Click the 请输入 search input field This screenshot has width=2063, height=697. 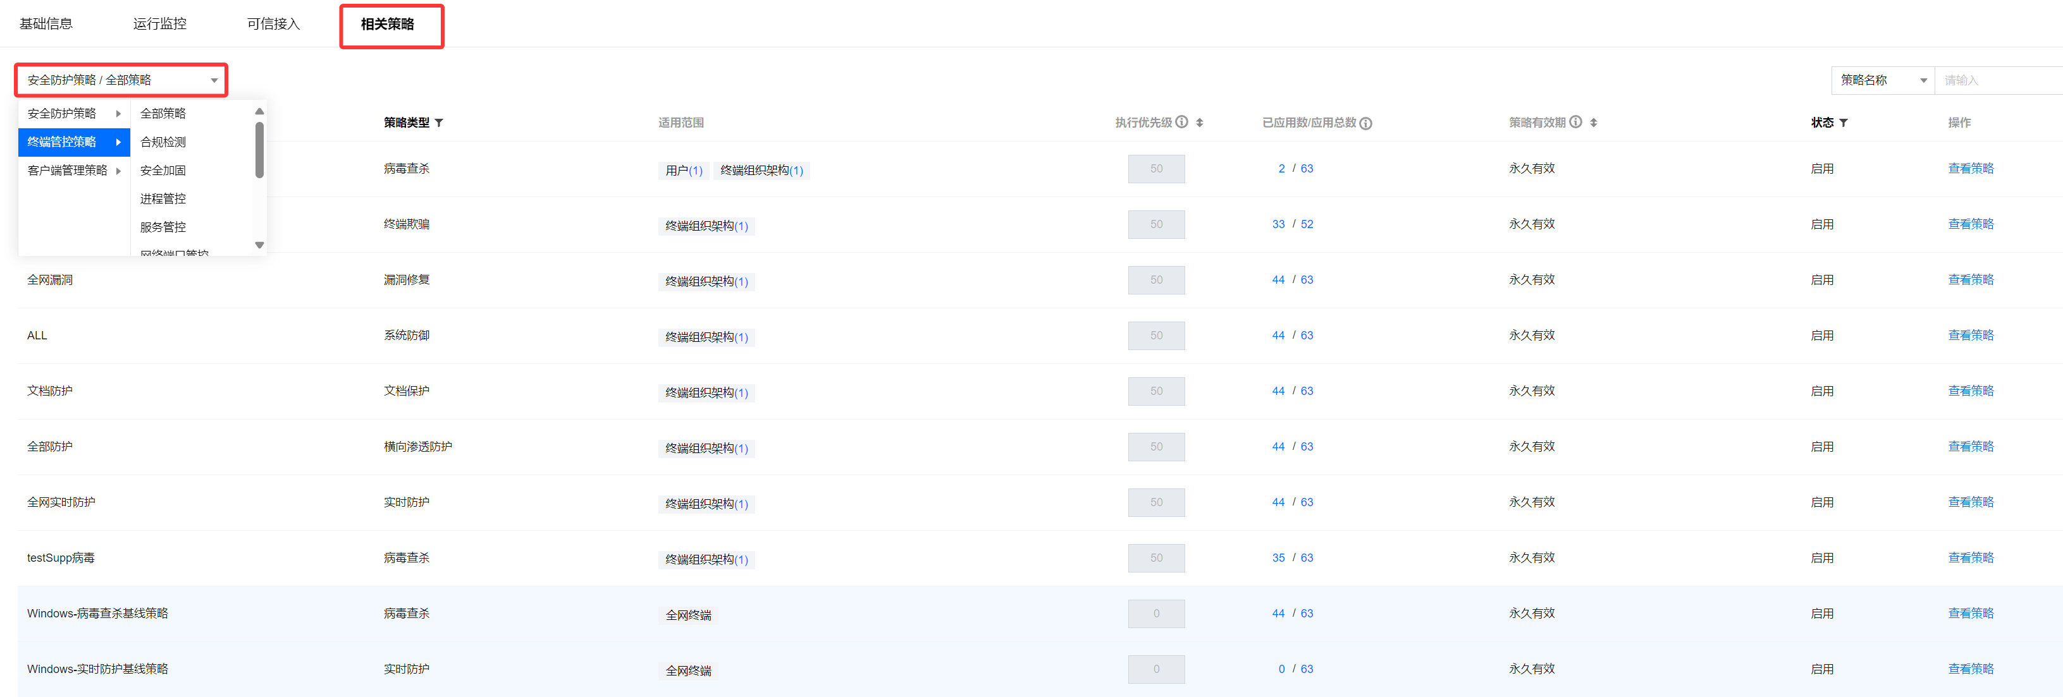pyautogui.click(x=1998, y=80)
